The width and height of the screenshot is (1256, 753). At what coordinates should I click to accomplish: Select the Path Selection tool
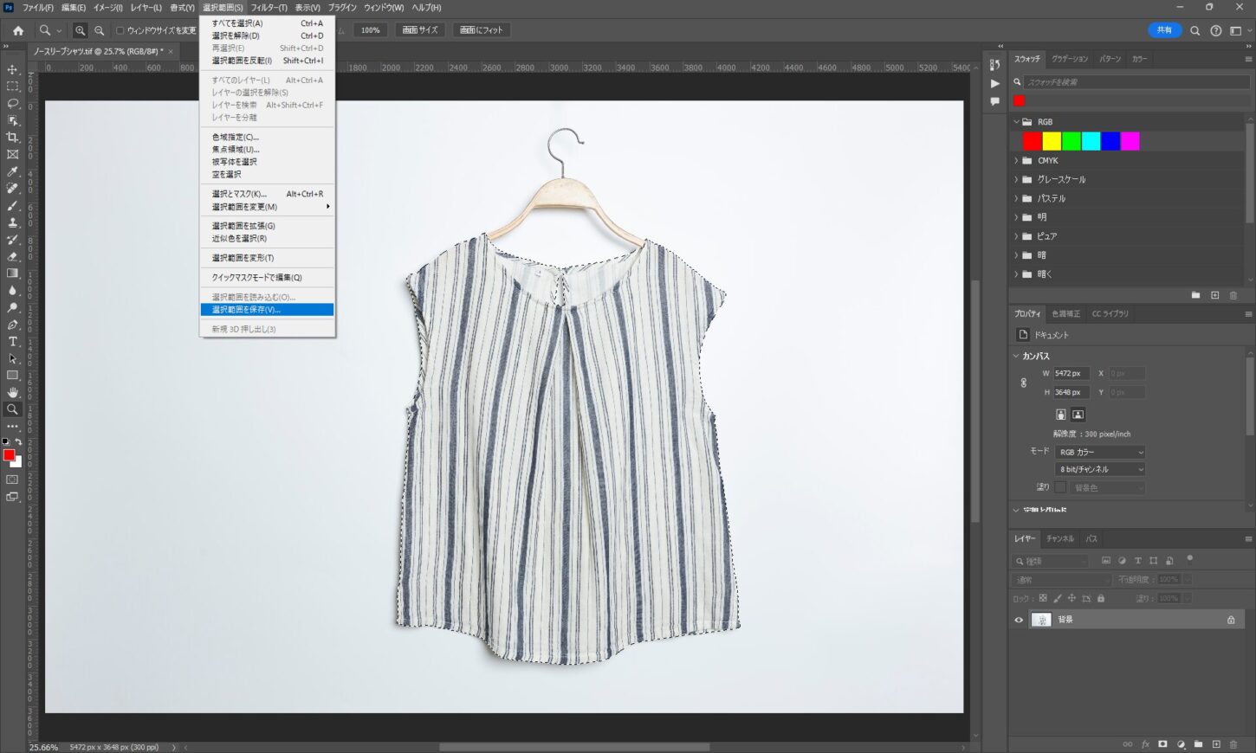pyautogui.click(x=12, y=358)
